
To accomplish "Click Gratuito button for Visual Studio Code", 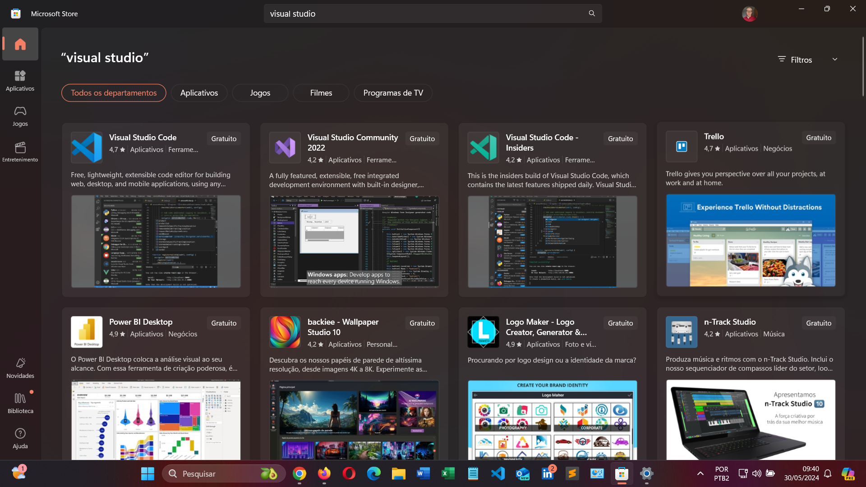I will tap(224, 138).
